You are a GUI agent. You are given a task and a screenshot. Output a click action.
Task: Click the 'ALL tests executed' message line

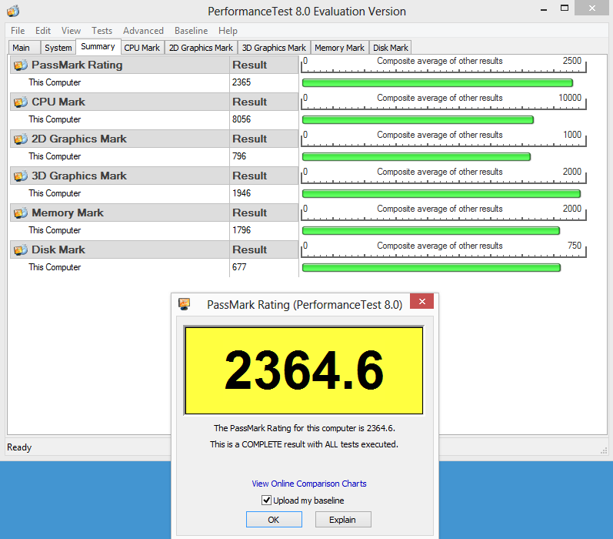(x=304, y=444)
